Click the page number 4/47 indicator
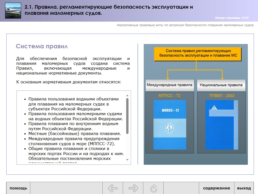Image resolution: width=258 pixels, height=194 pixels. 232,18
